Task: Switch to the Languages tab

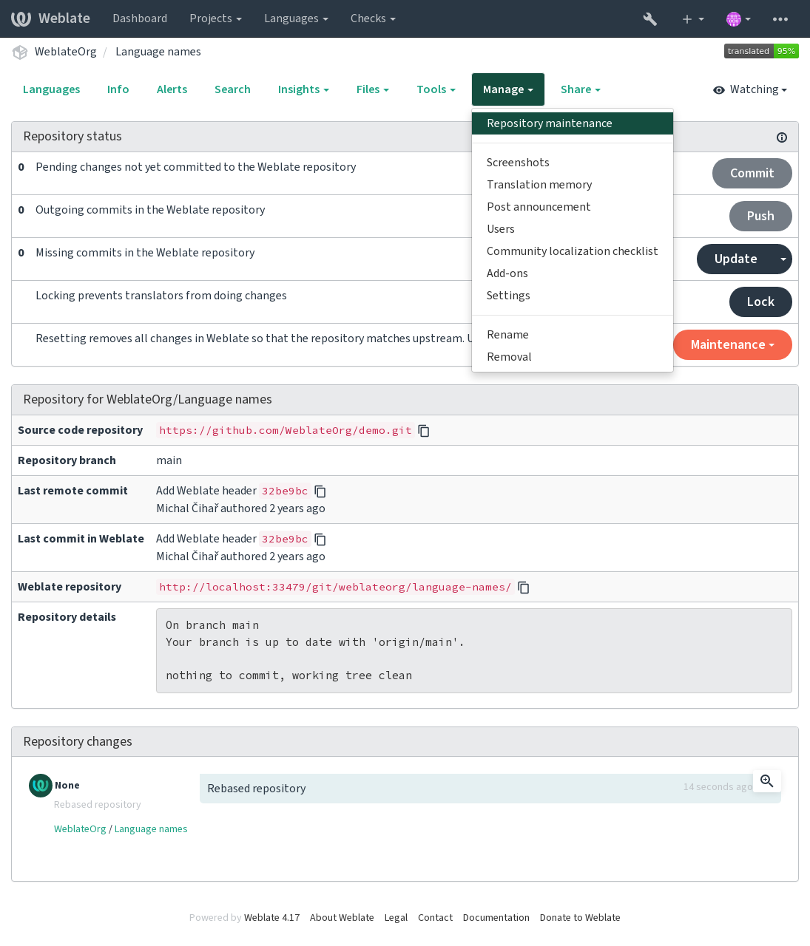Action: pyautogui.click(x=52, y=89)
